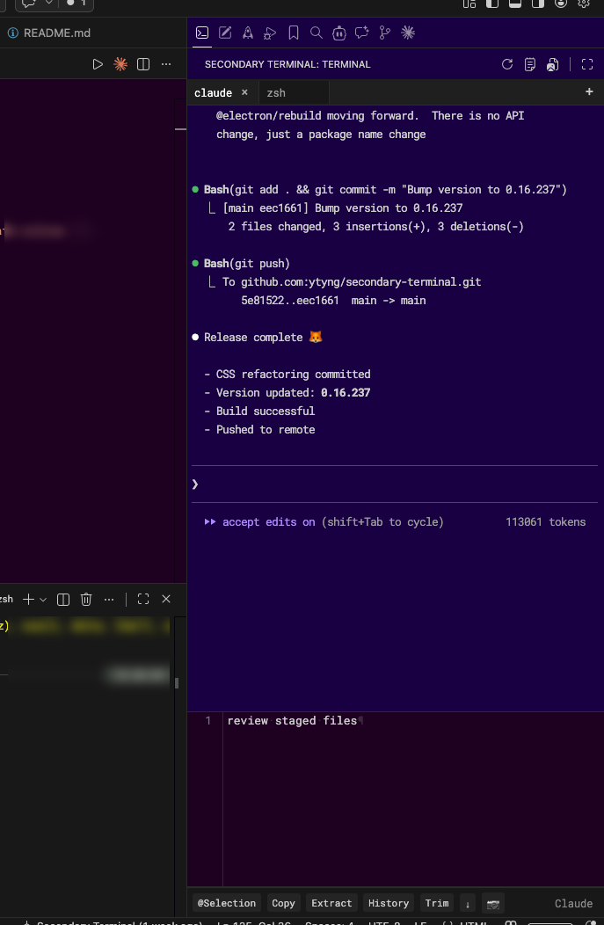Viewport: 604px width, 925px height.
Task: Click the orange Claude starburst in editor toolbar
Action: tap(120, 64)
